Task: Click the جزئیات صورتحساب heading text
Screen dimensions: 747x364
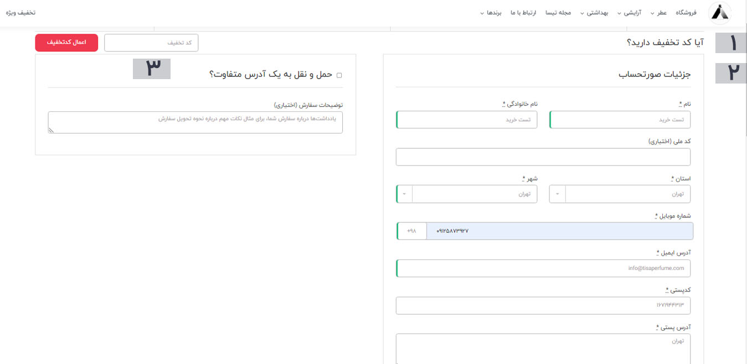Action: pyautogui.click(x=655, y=75)
